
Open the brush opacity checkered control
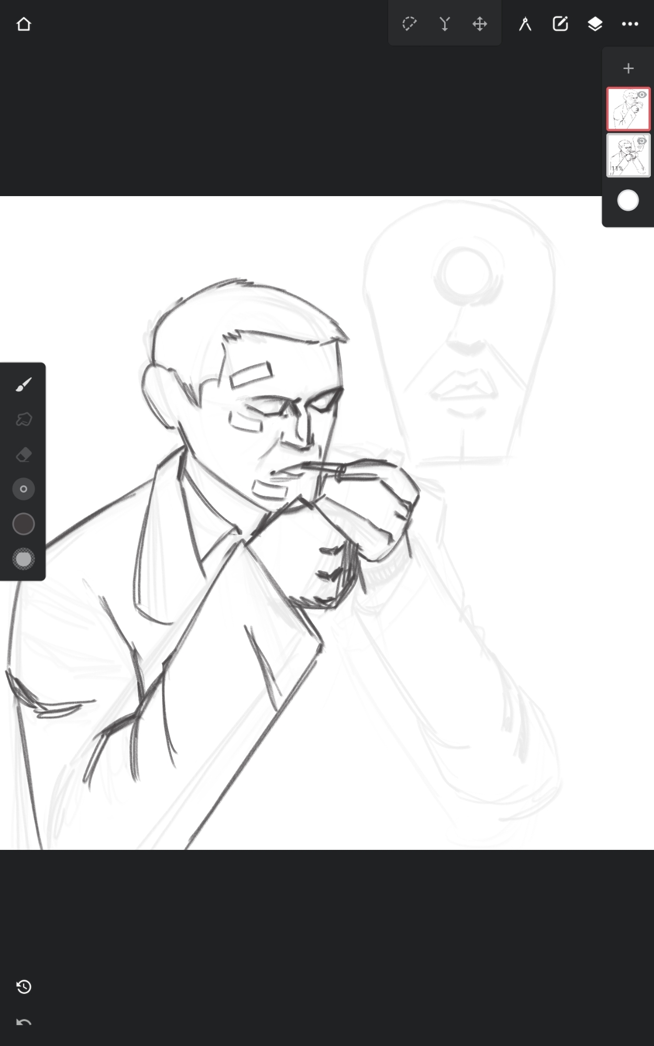coord(24,559)
